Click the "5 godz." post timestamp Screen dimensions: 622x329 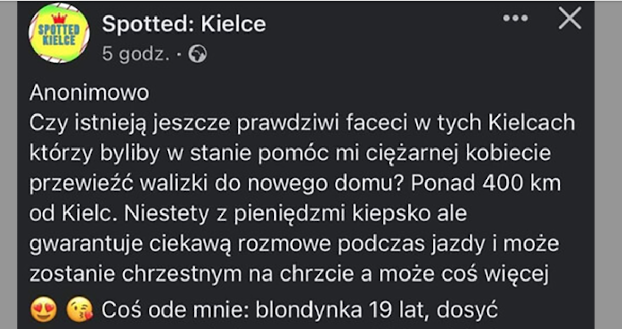136,54
